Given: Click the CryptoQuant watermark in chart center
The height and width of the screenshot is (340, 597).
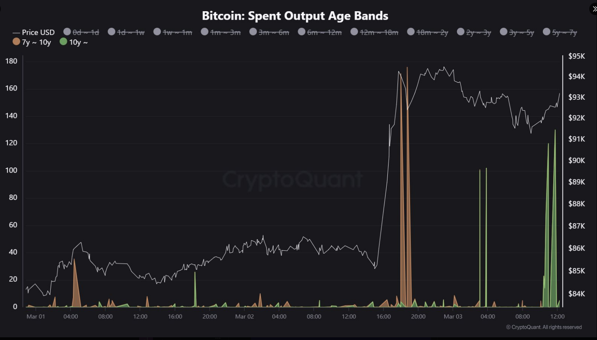Looking at the screenshot, I should (x=292, y=179).
